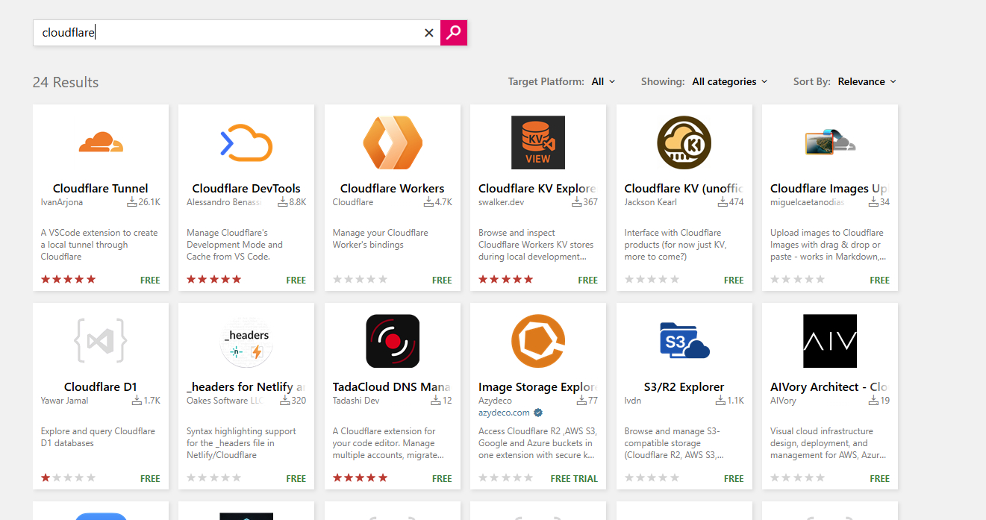The width and height of the screenshot is (986, 520).
Task: Click the Cloudflare Images Upload icon
Action: tap(829, 142)
